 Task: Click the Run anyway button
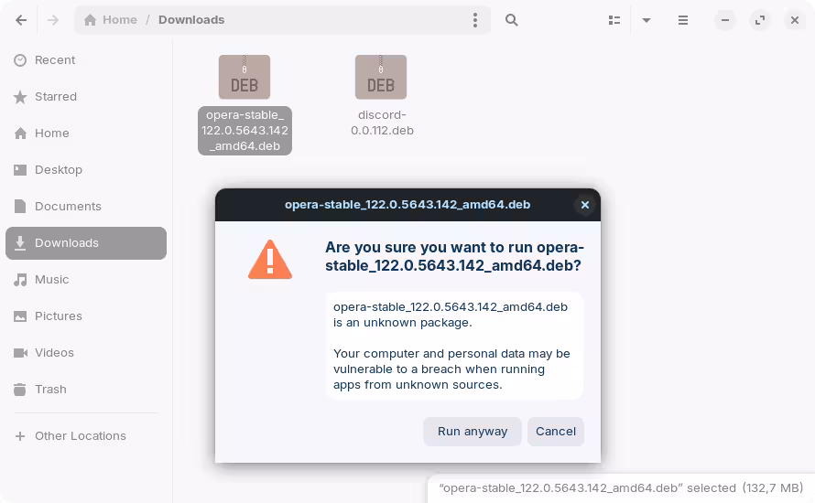coord(472,432)
